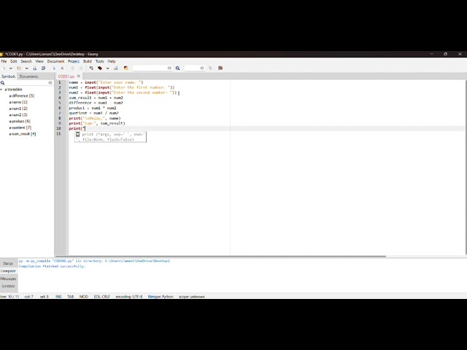Switch to the Documents sidebar tab
Screen dimensions: 467x350
point(28,77)
